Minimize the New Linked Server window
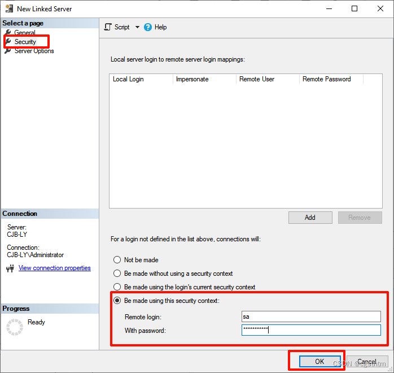Screen dimensions: 394x373 [329, 8]
